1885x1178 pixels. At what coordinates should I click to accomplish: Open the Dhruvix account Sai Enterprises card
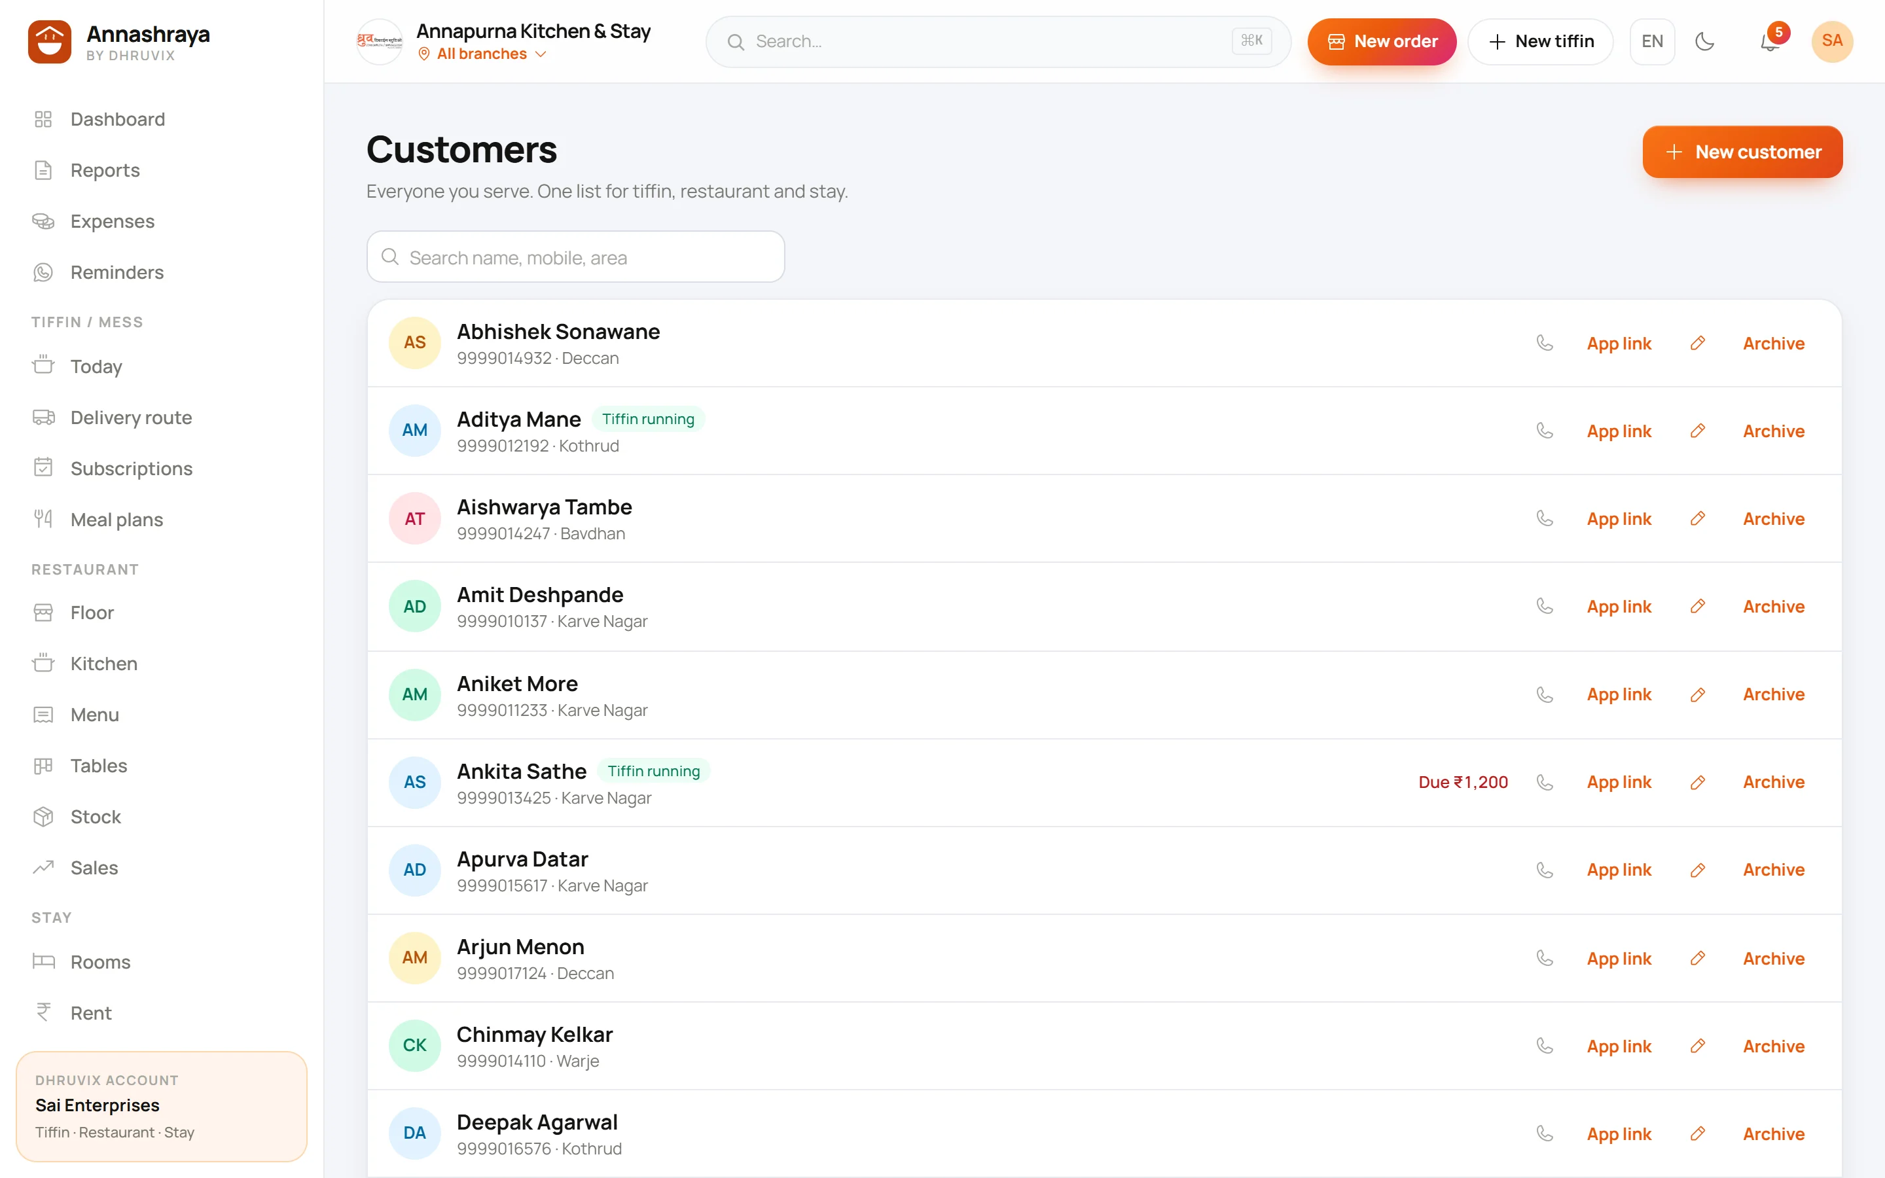[161, 1106]
